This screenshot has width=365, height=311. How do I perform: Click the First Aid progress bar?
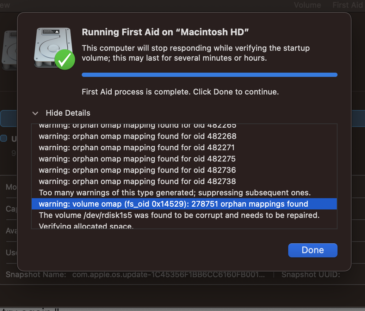point(209,75)
